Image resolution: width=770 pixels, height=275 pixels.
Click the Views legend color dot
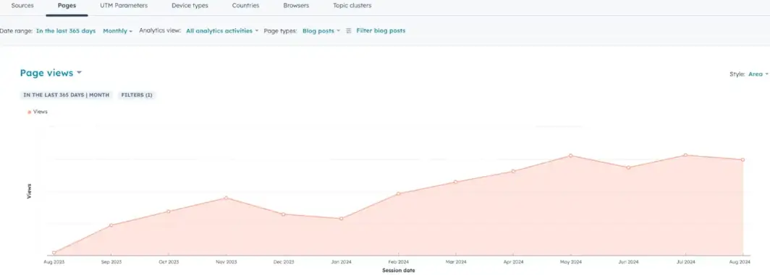pyautogui.click(x=30, y=113)
